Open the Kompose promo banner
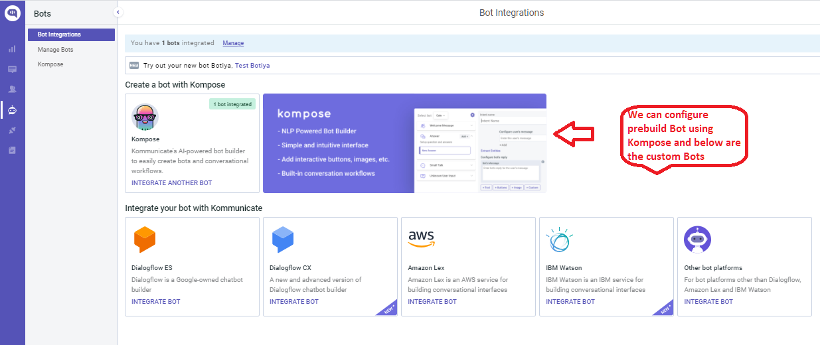This screenshot has height=345, width=820. coord(404,143)
